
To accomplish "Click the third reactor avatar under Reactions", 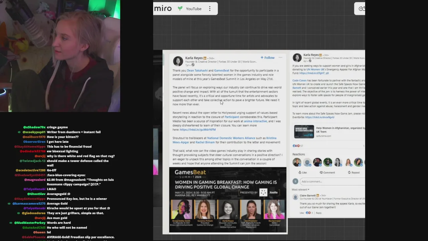I will click(x=317, y=162).
